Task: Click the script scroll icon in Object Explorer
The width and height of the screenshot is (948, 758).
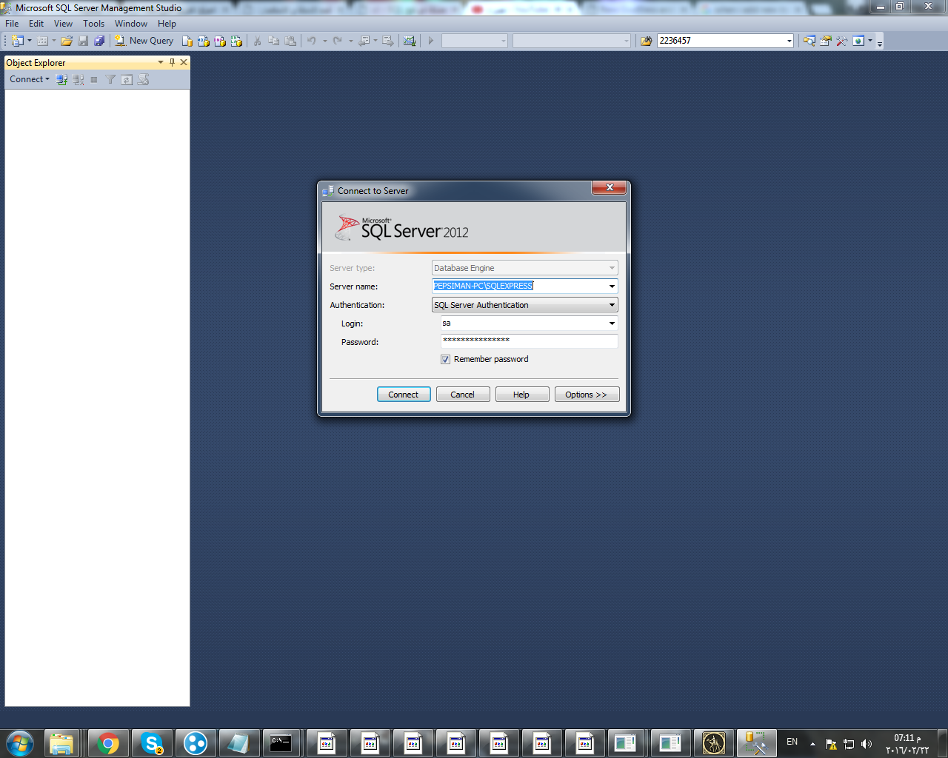Action: (x=143, y=79)
